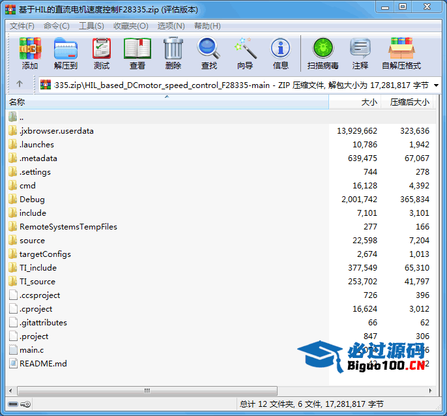
Task: Select the README.md file icon
Action: 13,363
